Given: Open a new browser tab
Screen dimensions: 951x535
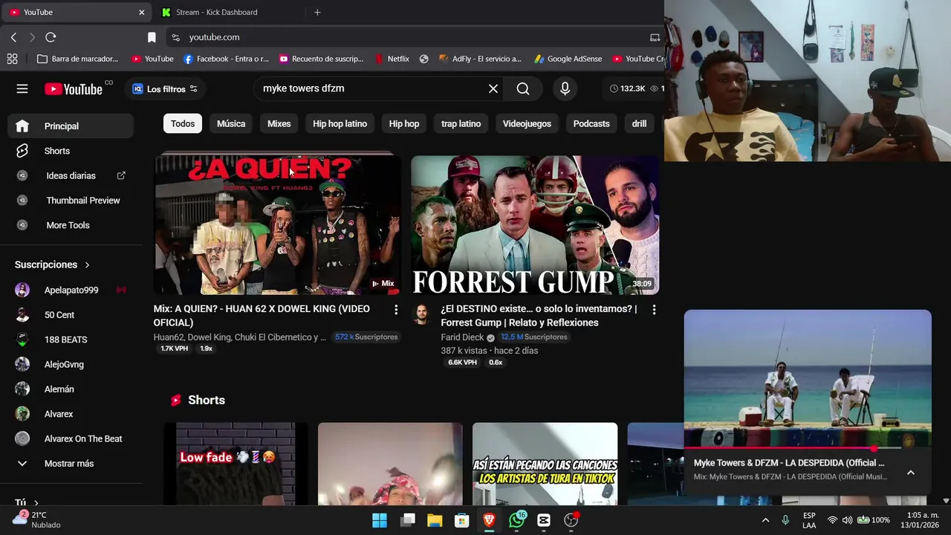Looking at the screenshot, I should [x=317, y=12].
